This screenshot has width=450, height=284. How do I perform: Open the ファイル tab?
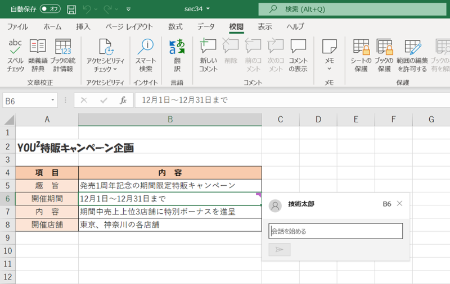17,26
